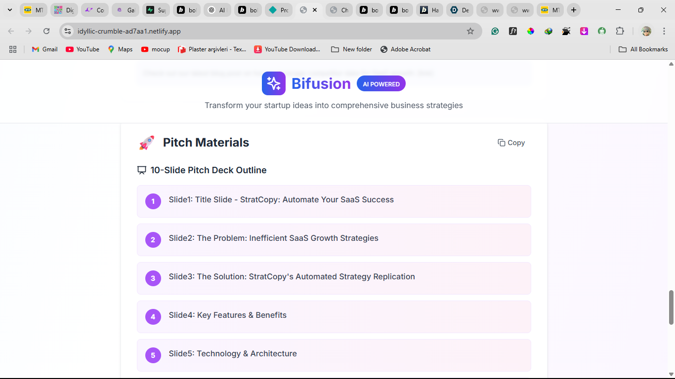Screen dimensions: 675x379
Task: Click the number 3 circle badge
Action: point(153,278)
